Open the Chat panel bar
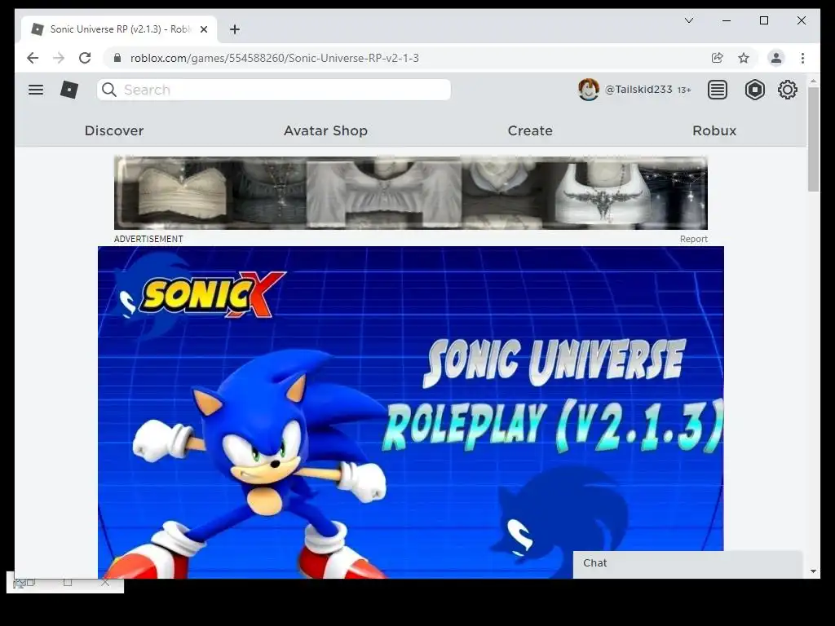835x626 pixels. [687, 564]
